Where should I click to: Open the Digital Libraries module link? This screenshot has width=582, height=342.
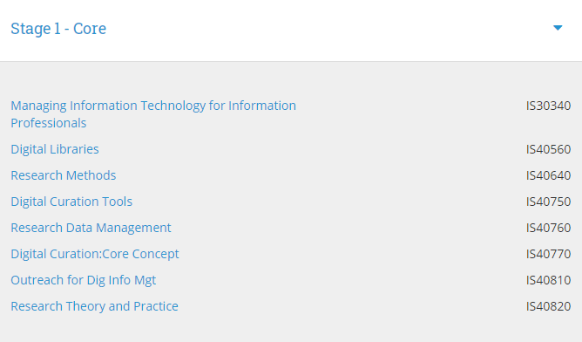point(55,149)
